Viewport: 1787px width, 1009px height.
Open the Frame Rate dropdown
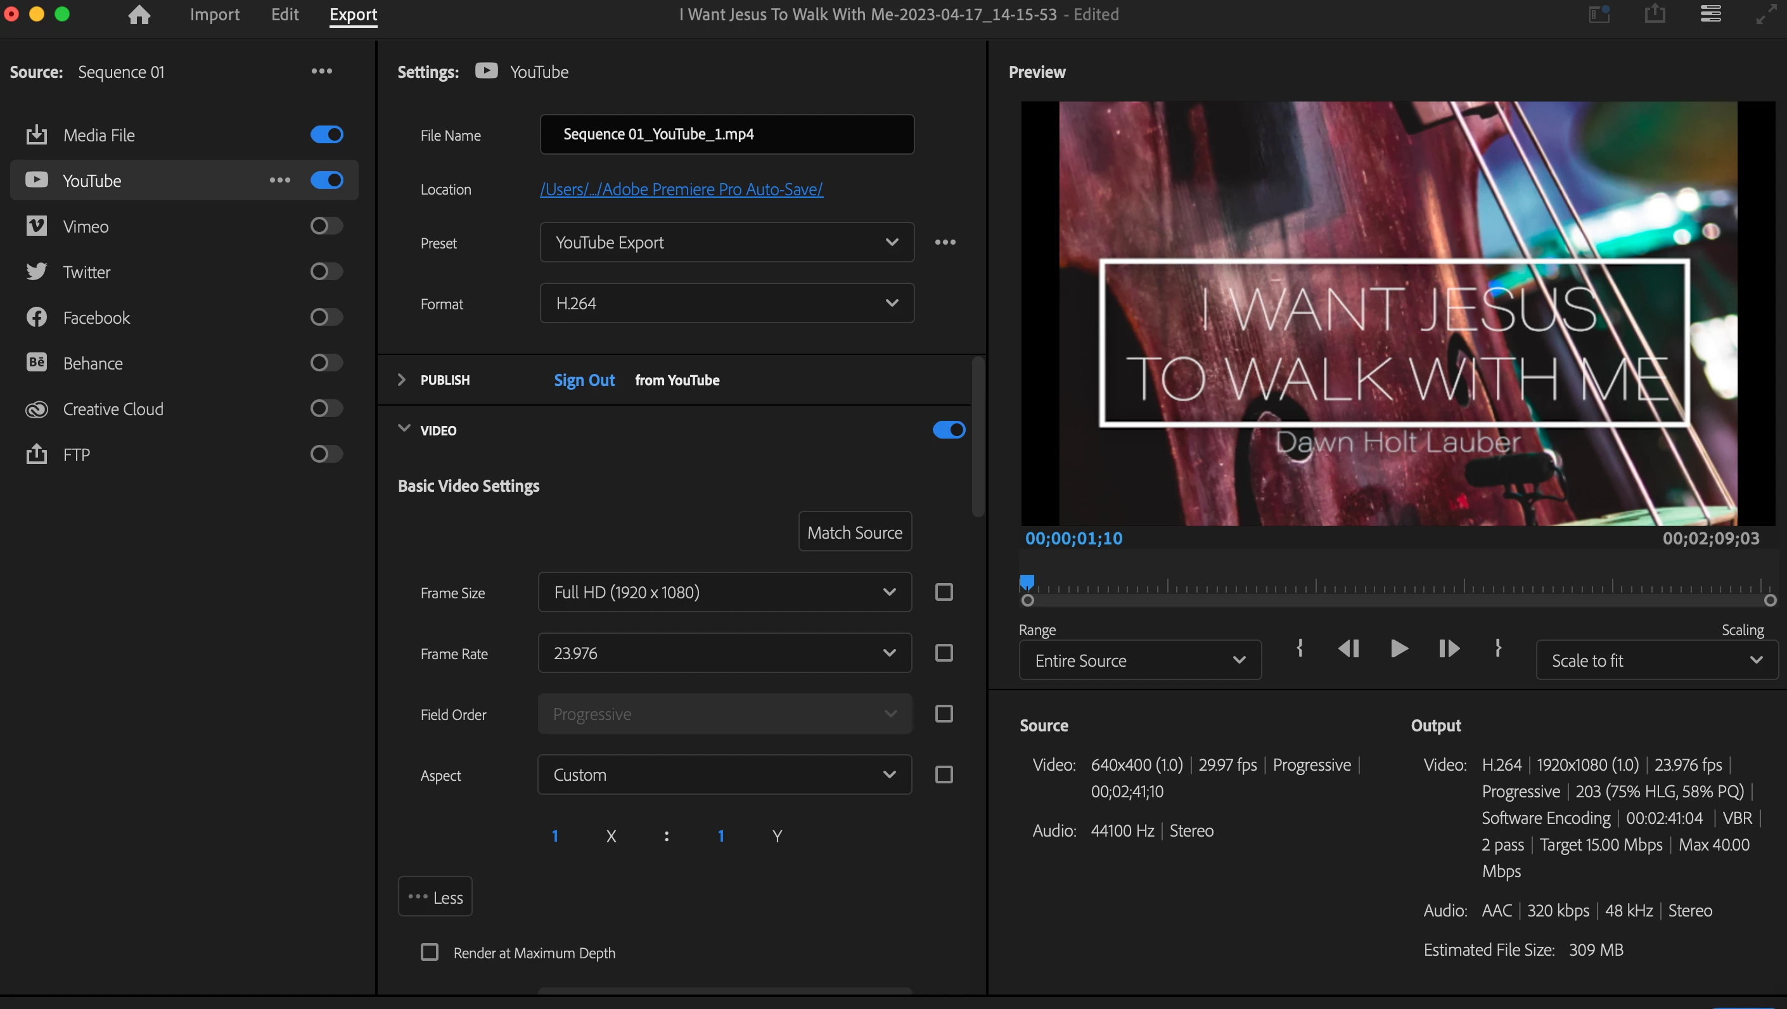724,653
